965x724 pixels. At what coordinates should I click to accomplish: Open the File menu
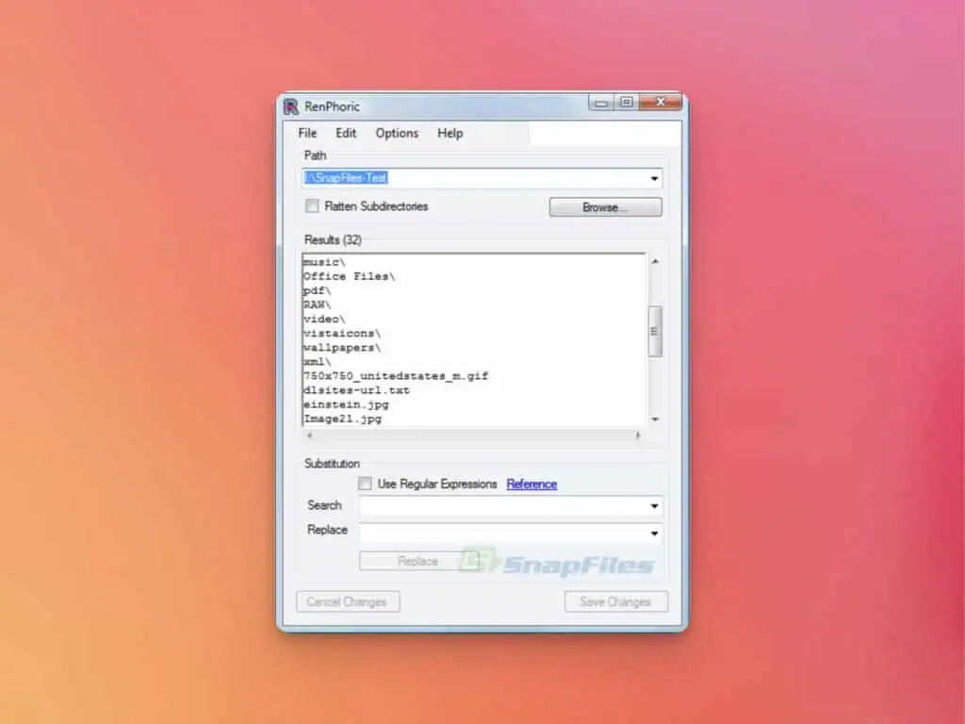tap(307, 133)
